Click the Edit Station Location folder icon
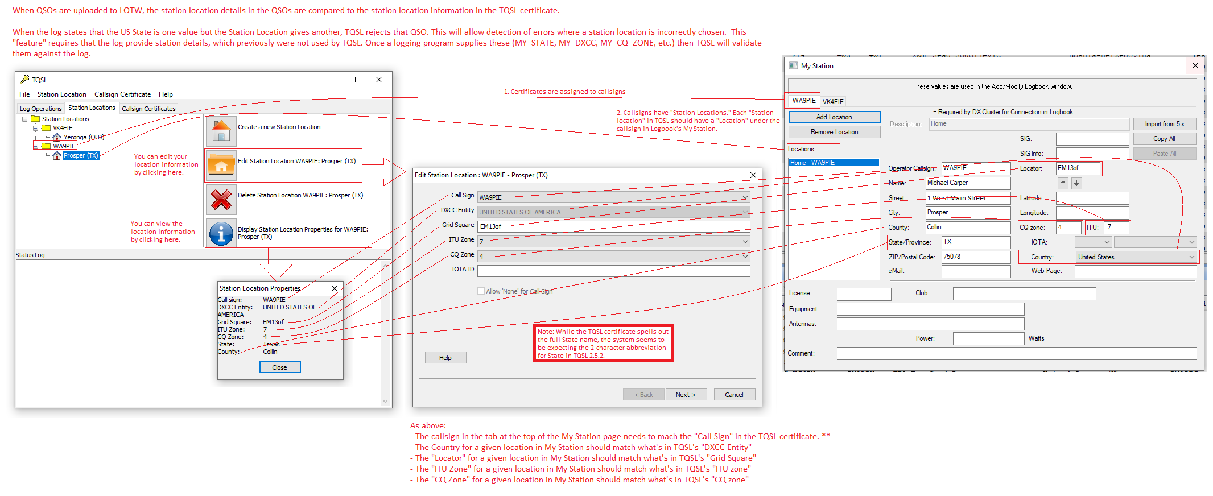 point(221,166)
